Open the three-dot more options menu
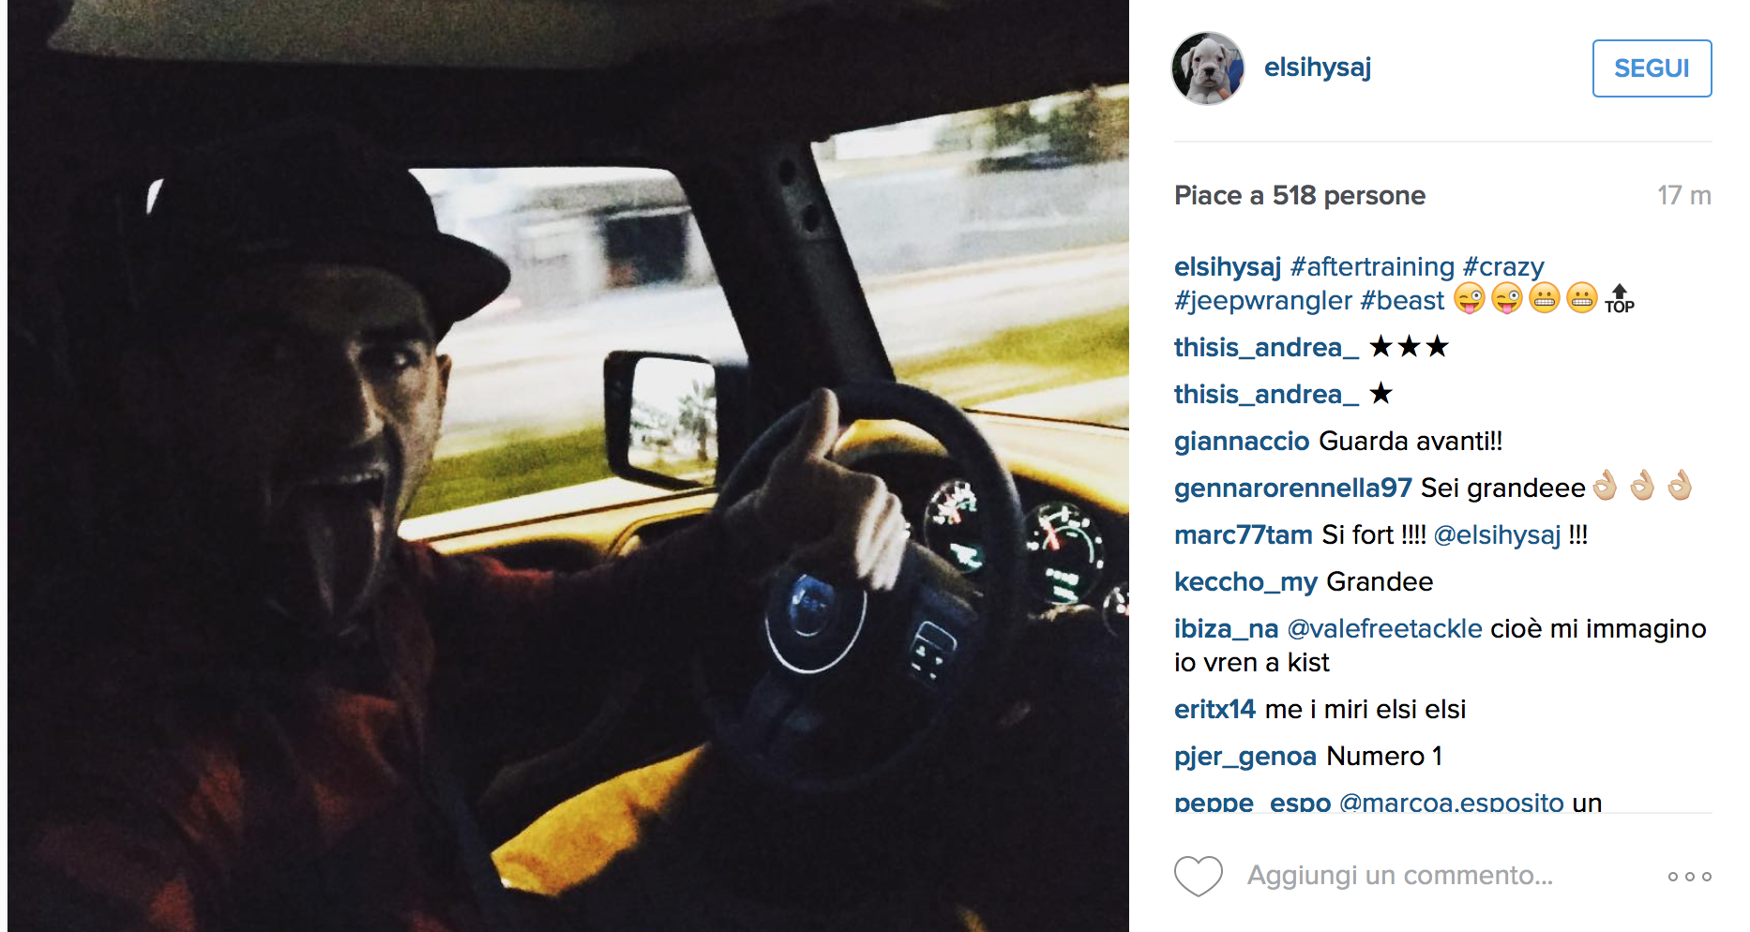The image size is (1750, 932). 1689,877
